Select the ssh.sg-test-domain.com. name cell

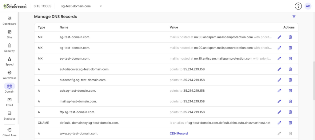78,90
